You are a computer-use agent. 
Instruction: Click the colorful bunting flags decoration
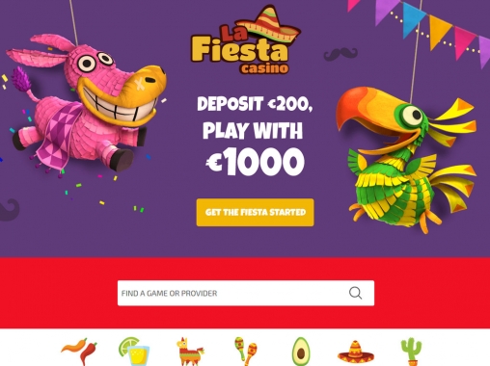coord(418,27)
